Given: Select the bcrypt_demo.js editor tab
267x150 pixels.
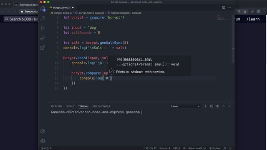Looking at the screenshot, I should point(62,7).
